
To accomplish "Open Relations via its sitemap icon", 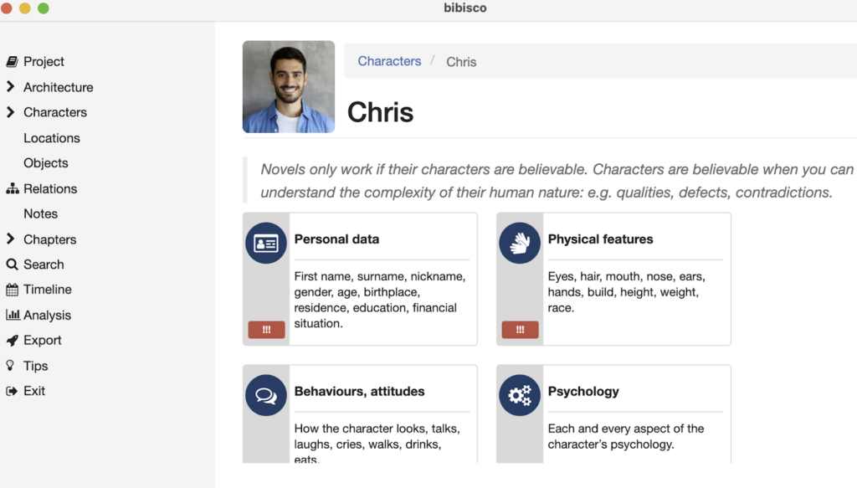I will coord(12,189).
